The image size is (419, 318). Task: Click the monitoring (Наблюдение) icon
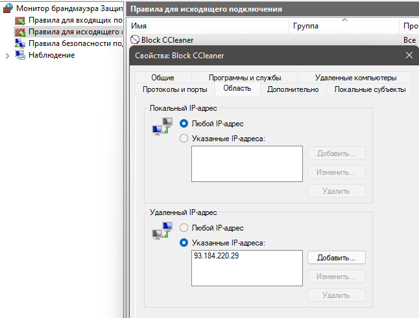coord(20,55)
